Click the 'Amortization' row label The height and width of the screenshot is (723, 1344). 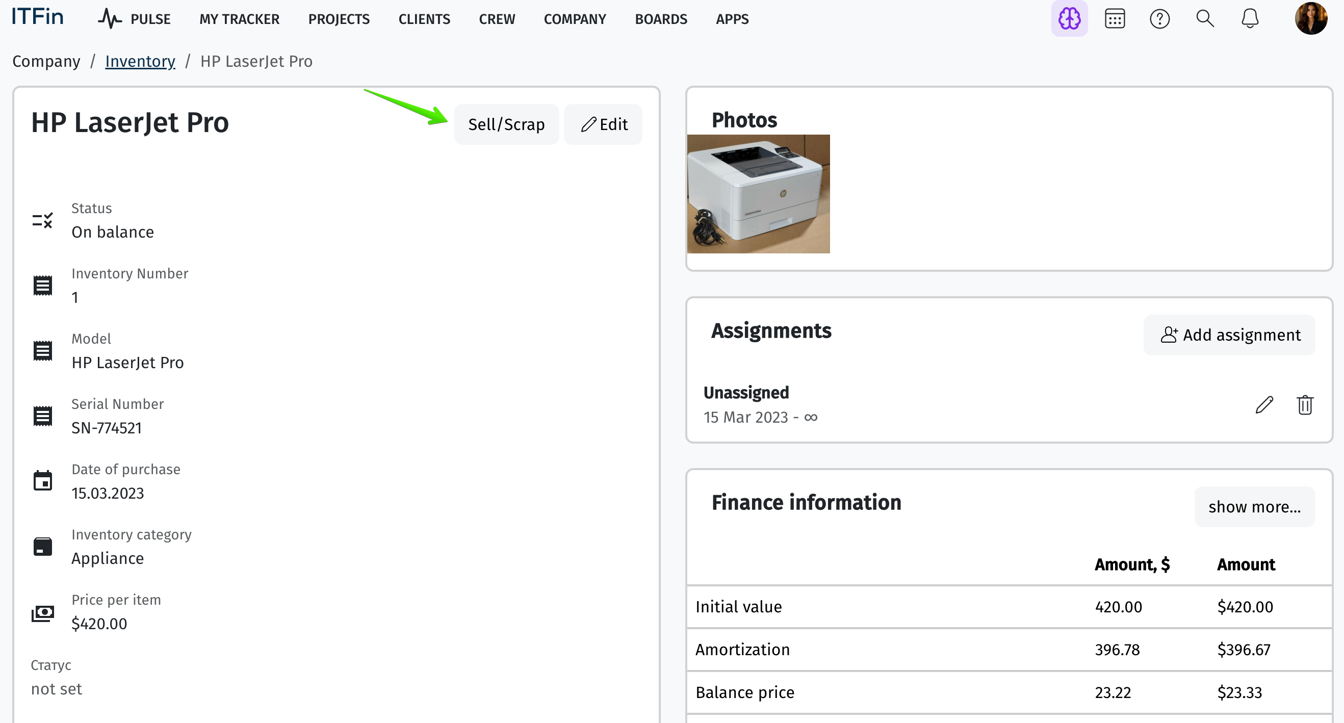(742, 650)
